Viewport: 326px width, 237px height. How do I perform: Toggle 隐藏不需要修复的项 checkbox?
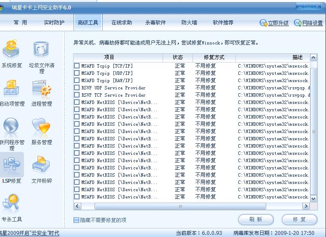(76, 220)
